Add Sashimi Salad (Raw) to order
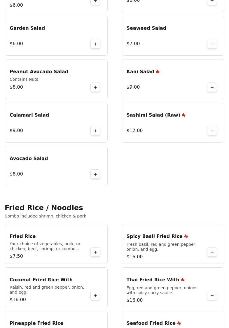This screenshot has height=328, width=229. pos(212,131)
